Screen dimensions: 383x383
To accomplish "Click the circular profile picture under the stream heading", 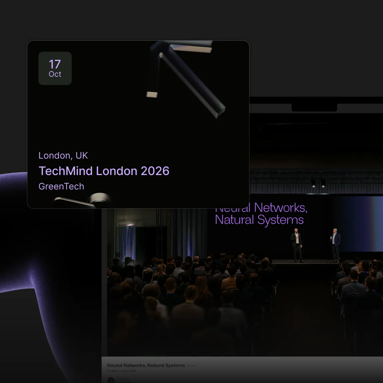I will point(111,380).
